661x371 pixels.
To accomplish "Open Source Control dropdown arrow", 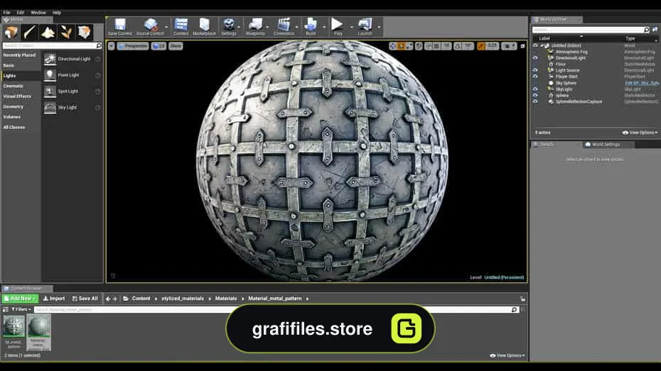I will tap(166, 27).
